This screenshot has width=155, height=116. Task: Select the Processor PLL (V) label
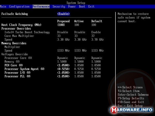tap(18, 76)
